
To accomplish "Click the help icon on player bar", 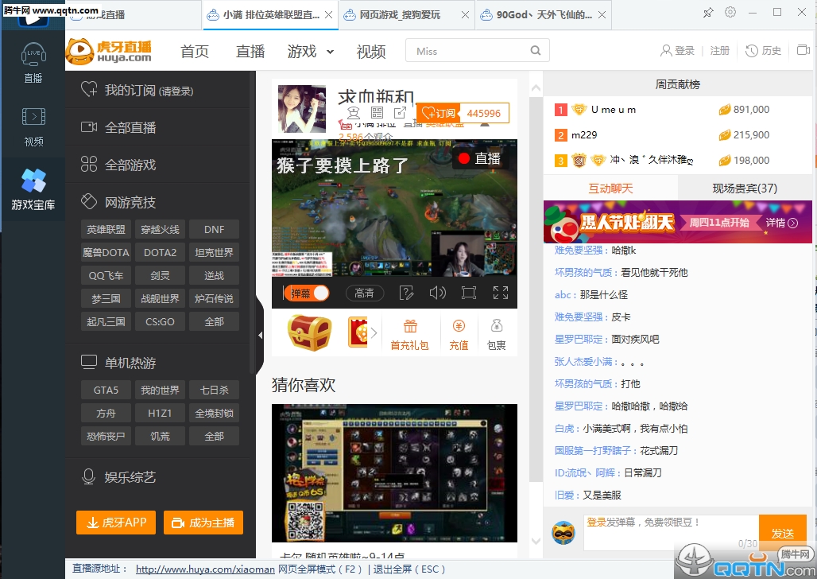I will click(x=406, y=293).
